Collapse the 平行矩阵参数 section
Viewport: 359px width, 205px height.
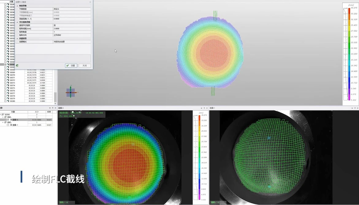tap(17, 22)
